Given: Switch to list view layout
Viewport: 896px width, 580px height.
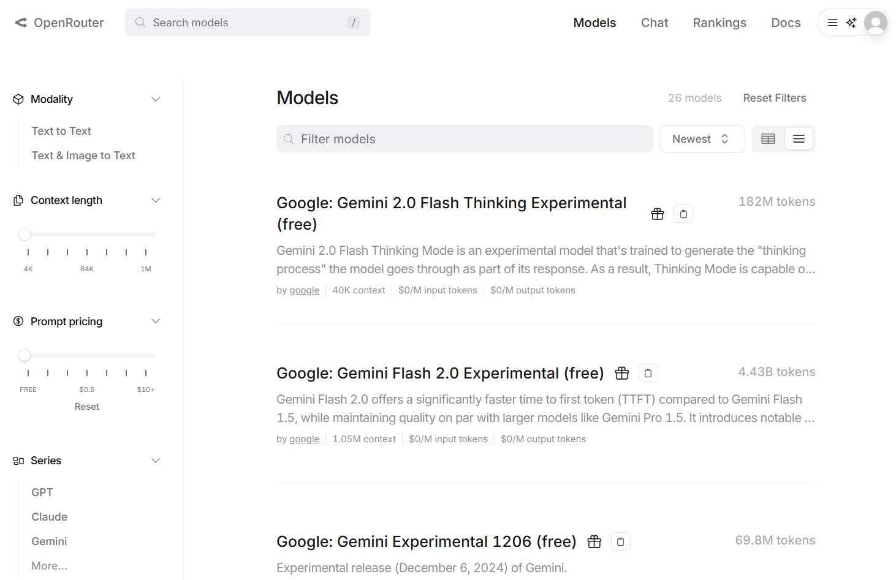Looking at the screenshot, I should pyautogui.click(x=799, y=139).
